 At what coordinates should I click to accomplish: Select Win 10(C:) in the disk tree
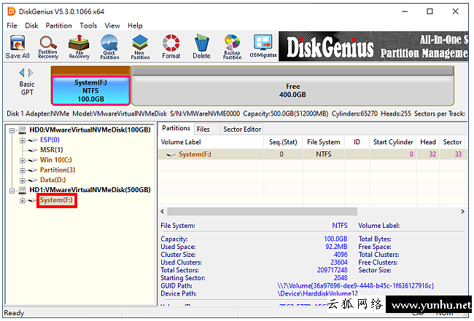(x=56, y=159)
